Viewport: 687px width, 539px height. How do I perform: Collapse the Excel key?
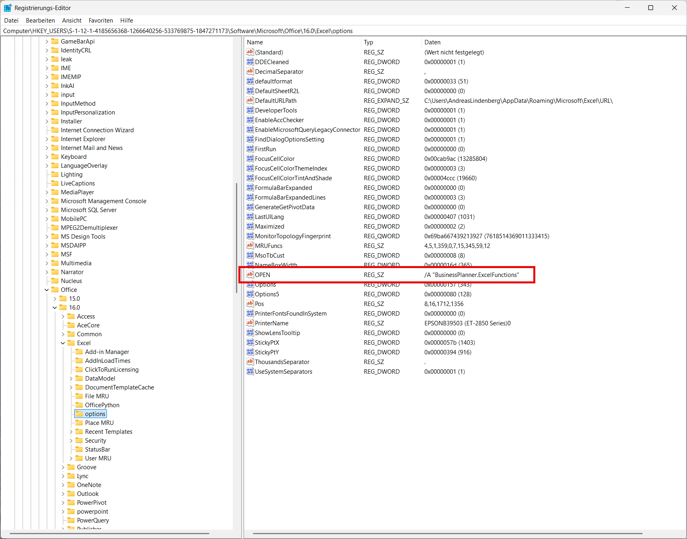coord(63,343)
